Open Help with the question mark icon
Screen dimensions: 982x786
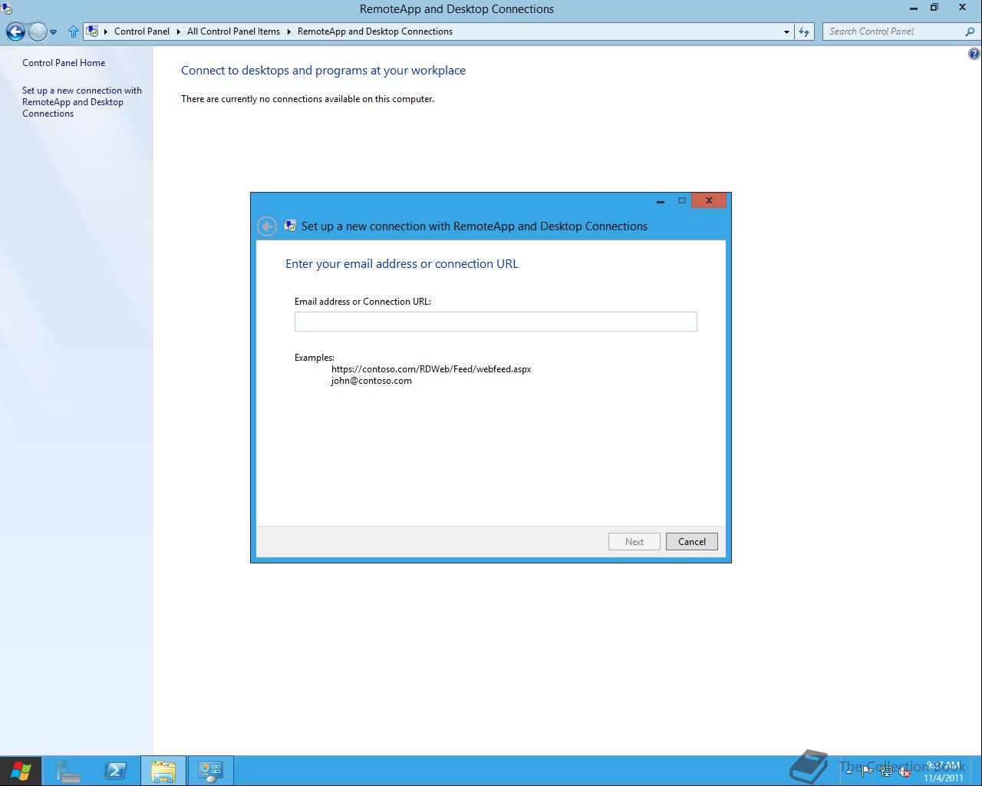coord(974,54)
